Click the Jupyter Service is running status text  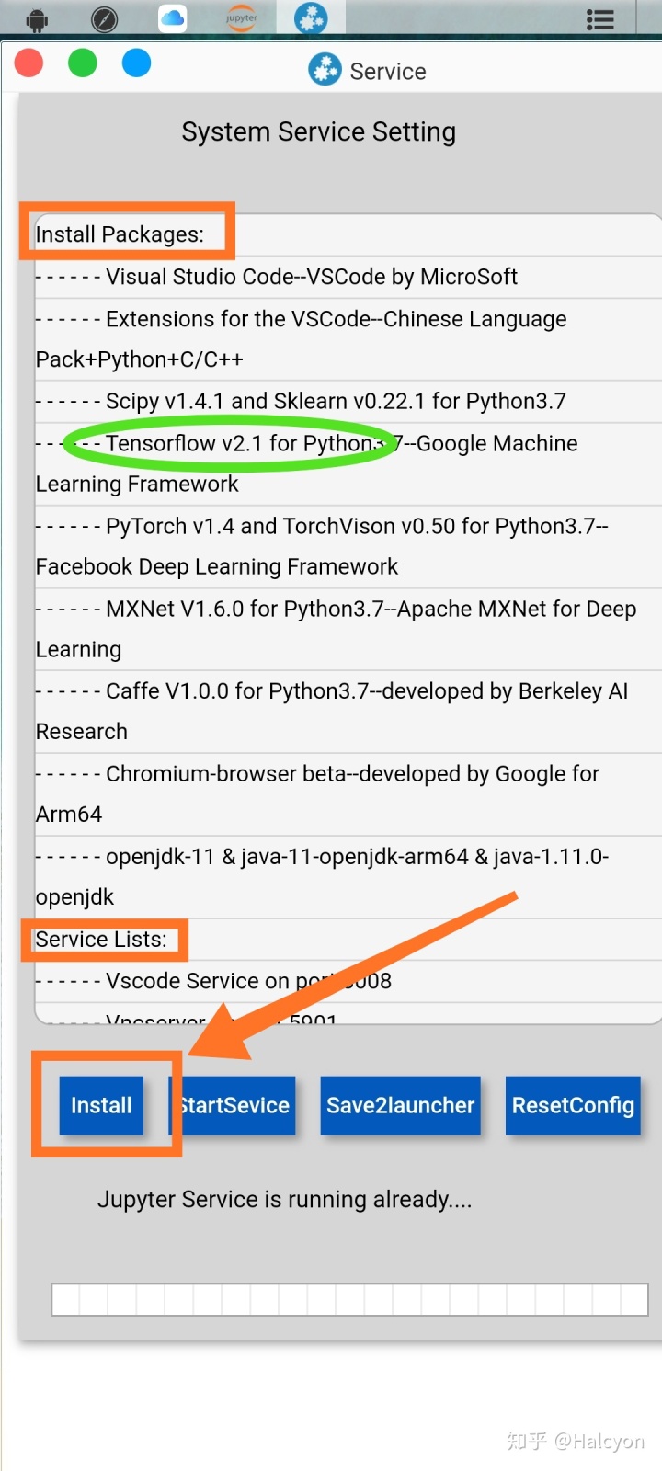pos(284,1200)
